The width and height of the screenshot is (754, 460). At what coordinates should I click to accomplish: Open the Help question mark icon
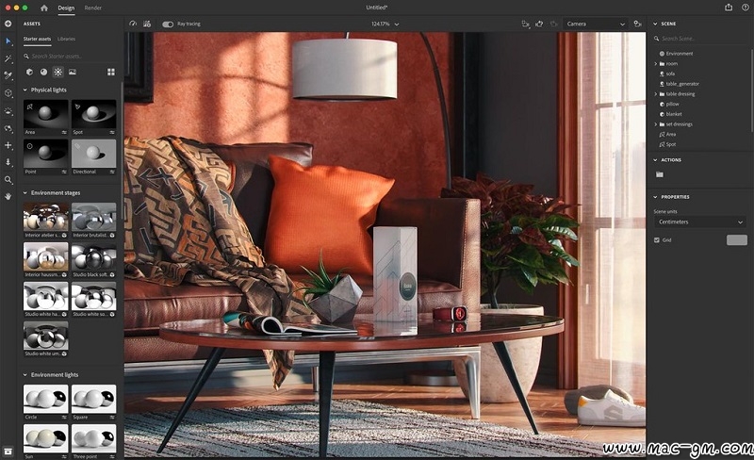click(745, 8)
